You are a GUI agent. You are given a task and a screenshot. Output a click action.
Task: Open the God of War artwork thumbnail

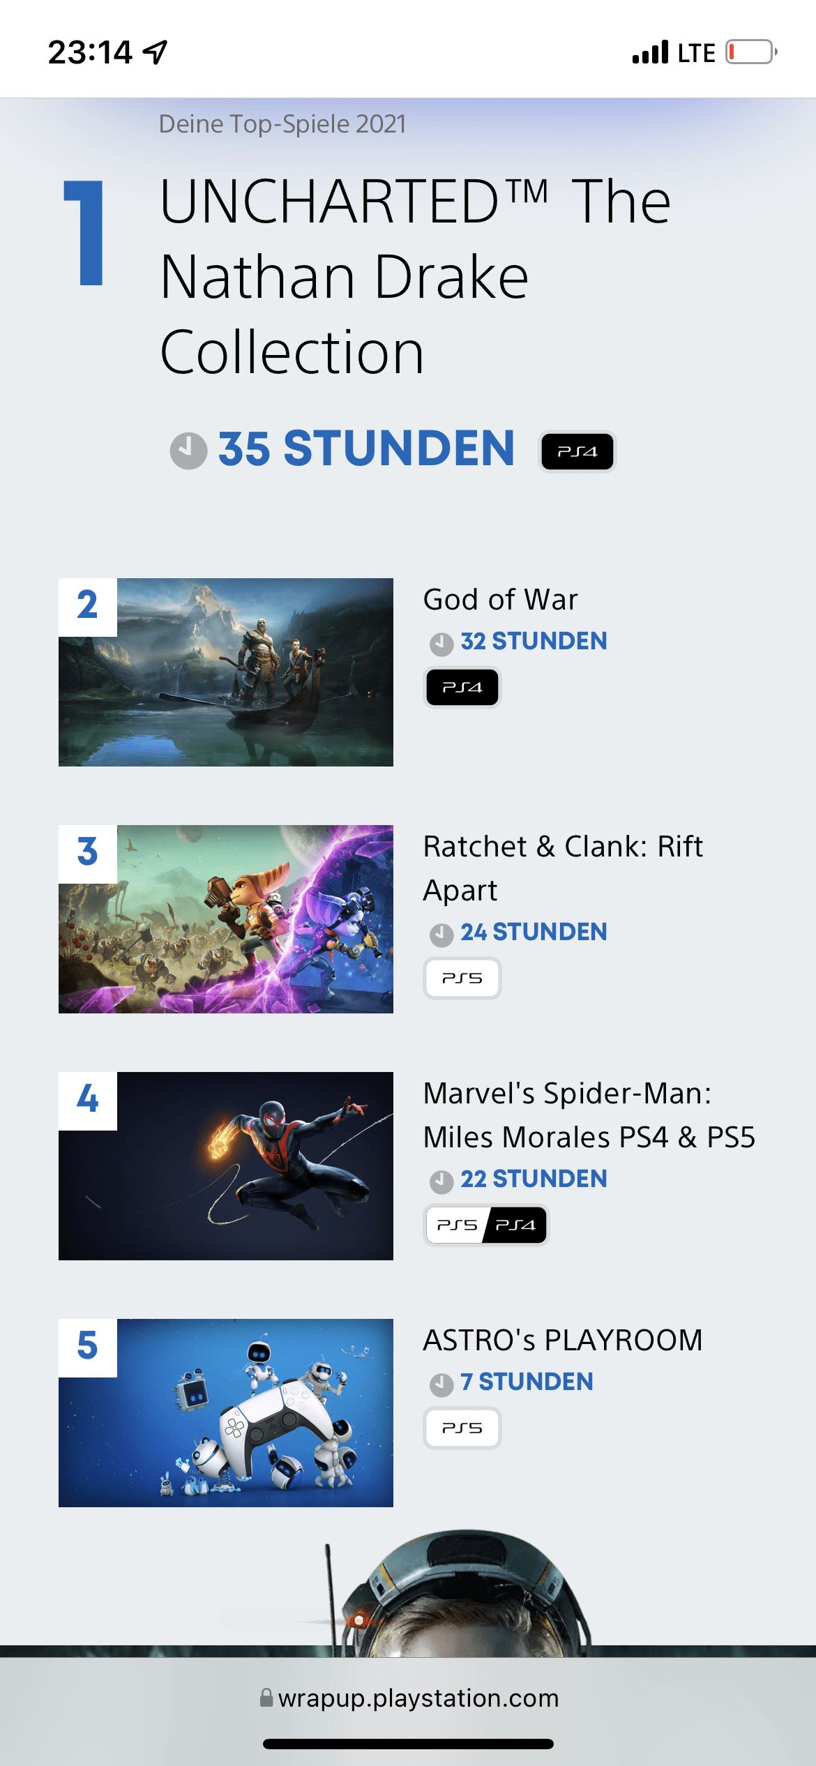click(226, 672)
